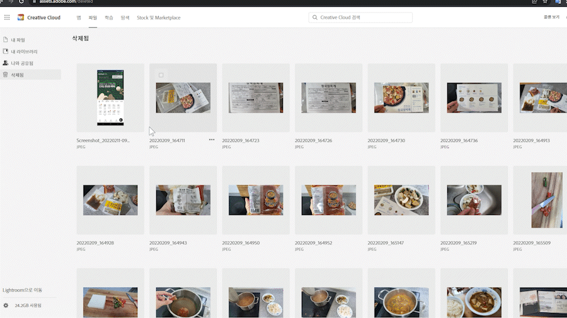Viewport: 567px width, 318px height.
Task: Click the 20220209_165147 file name label
Action: point(386,243)
